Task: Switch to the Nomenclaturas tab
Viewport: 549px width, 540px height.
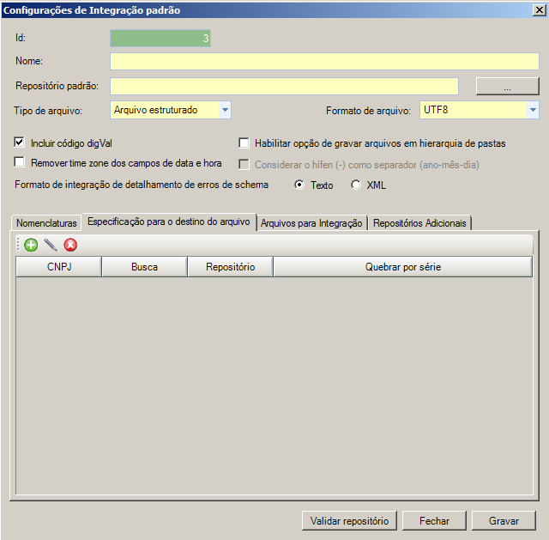Action: click(x=46, y=223)
